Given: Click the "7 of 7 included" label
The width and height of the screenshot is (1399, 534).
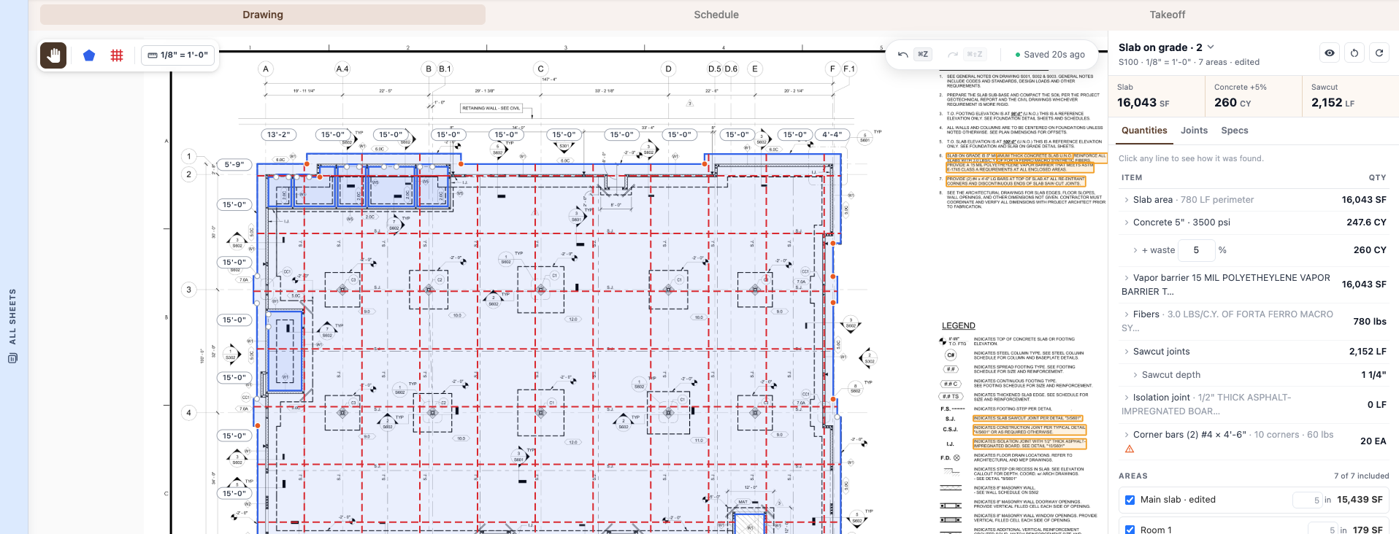Looking at the screenshot, I should coord(1362,476).
